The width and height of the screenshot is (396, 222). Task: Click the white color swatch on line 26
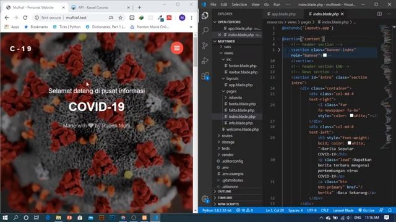351,115
